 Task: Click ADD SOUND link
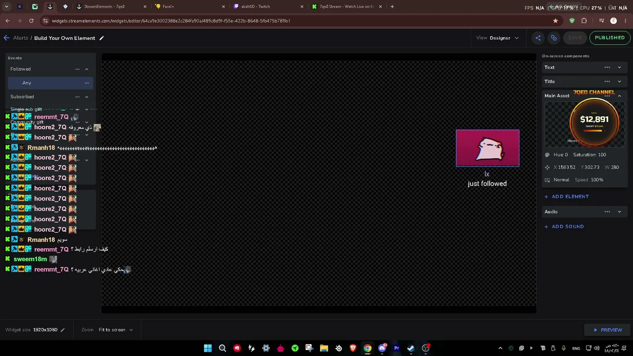[x=564, y=226]
